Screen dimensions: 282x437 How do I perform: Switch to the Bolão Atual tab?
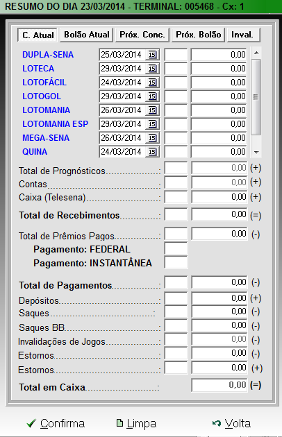87,35
